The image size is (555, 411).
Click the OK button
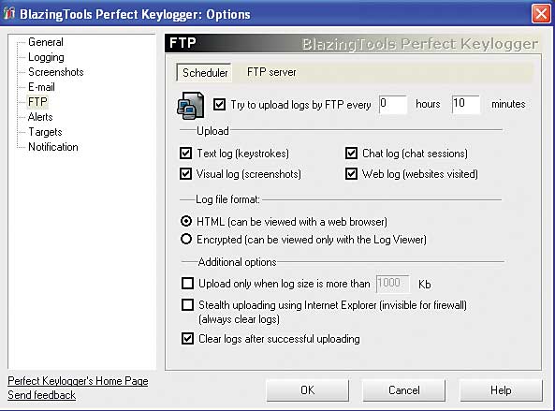pos(307,390)
